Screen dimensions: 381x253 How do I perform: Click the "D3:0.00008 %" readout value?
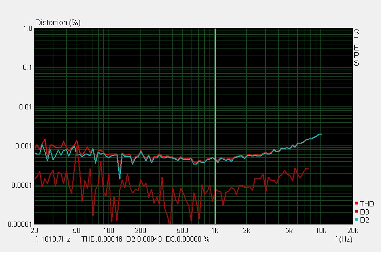click(x=187, y=239)
